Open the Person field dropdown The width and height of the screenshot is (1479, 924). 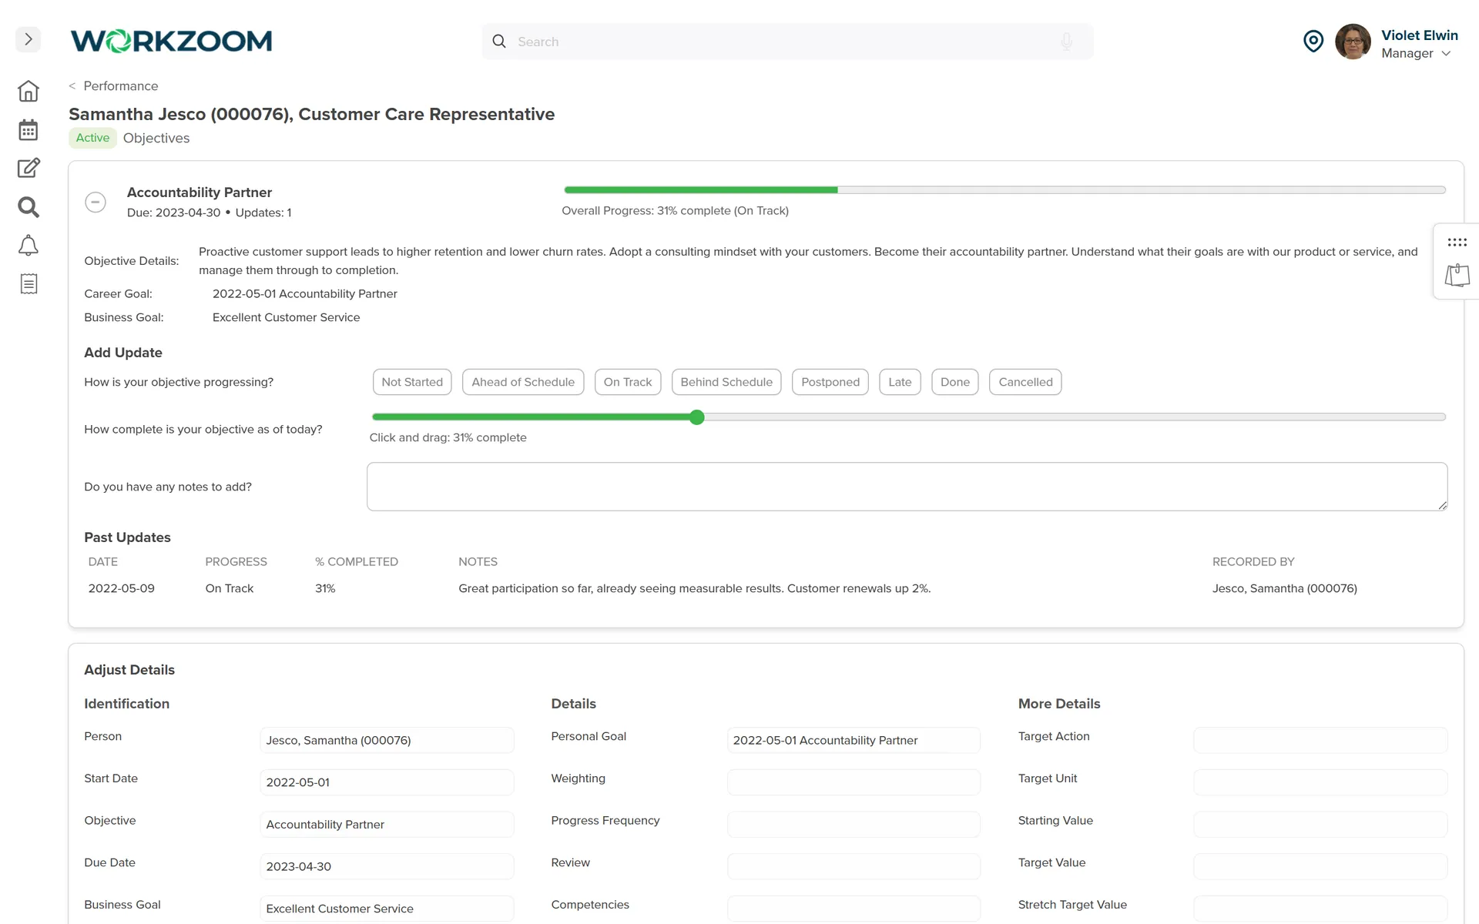click(x=387, y=740)
